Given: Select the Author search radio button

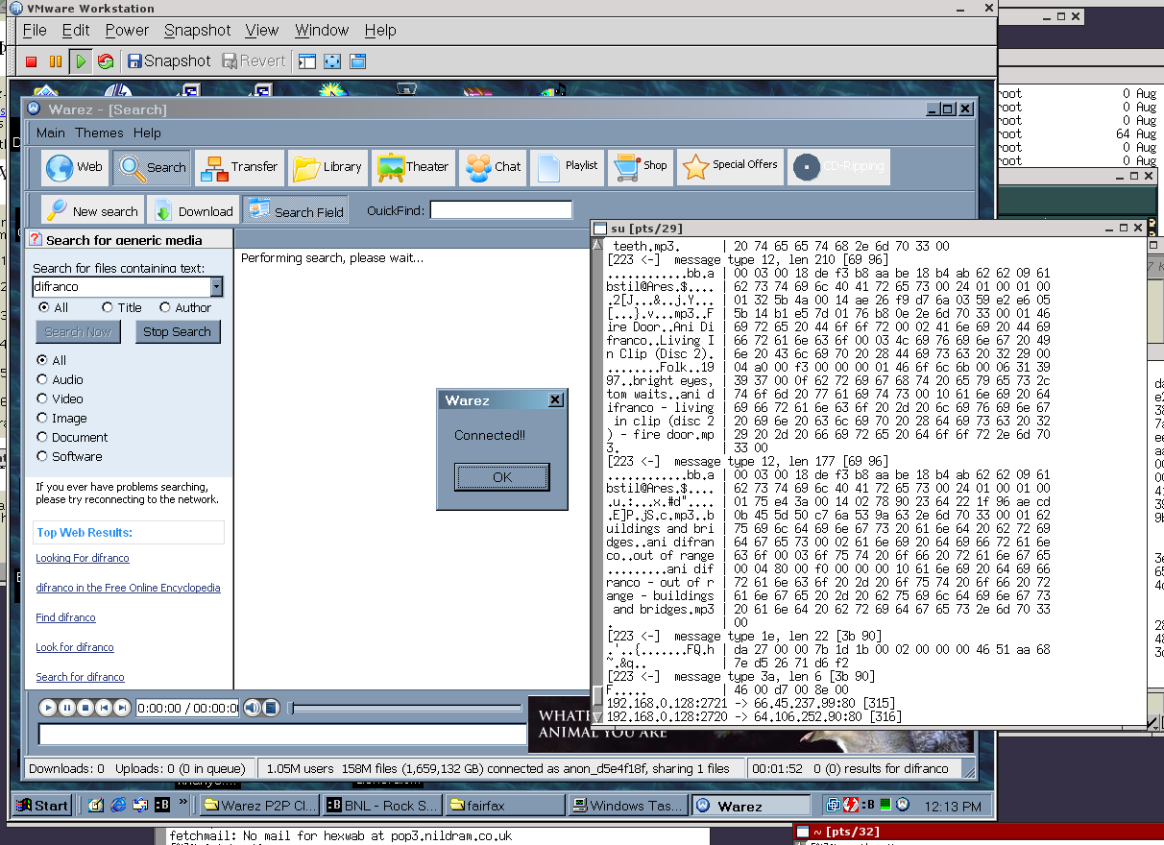Looking at the screenshot, I should pyautogui.click(x=165, y=308).
